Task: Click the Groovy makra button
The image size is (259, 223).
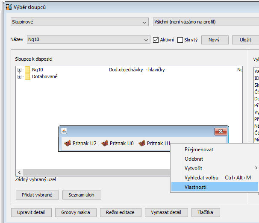Action: pyautogui.click(x=75, y=212)
